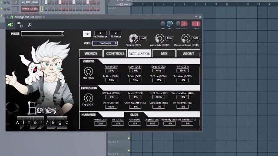278x156 pixels.
Task: Open the green gear plugin options menu
Action: click(12, 17)
